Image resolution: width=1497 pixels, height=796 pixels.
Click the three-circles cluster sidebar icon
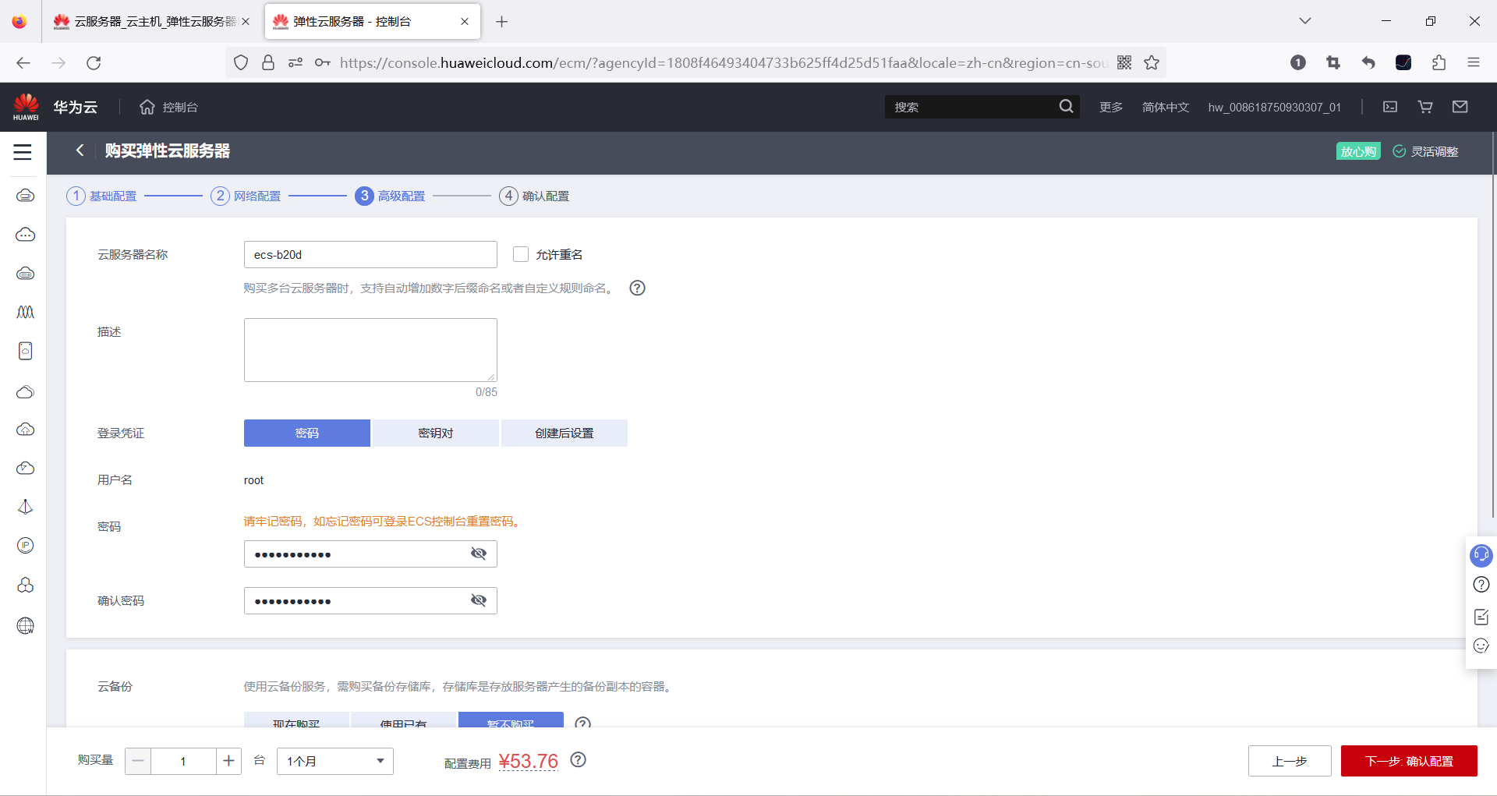[26, 585]
